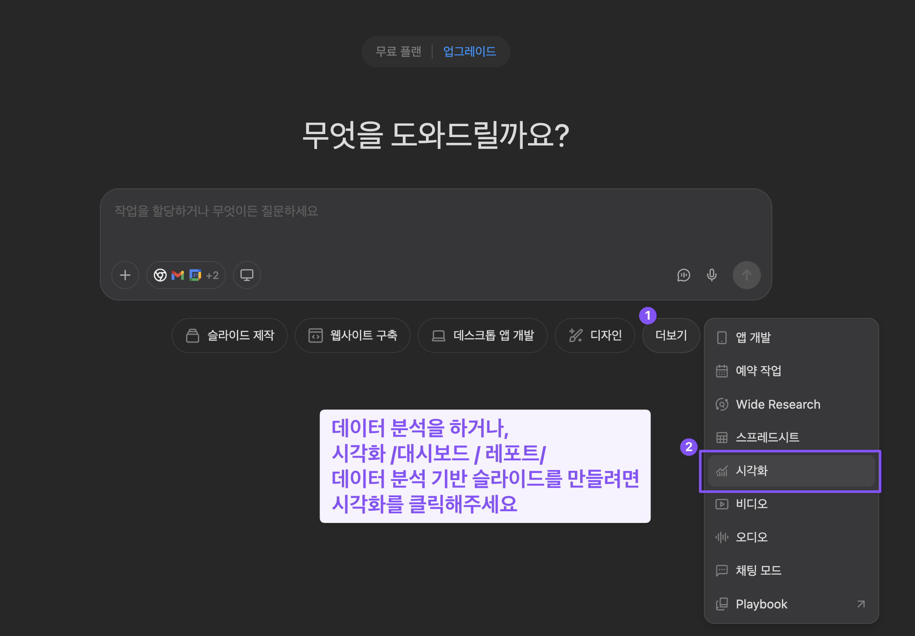The image size is (915, 636).
Task: Expand the +2 hidden connectors list
Action: point(212,276)
